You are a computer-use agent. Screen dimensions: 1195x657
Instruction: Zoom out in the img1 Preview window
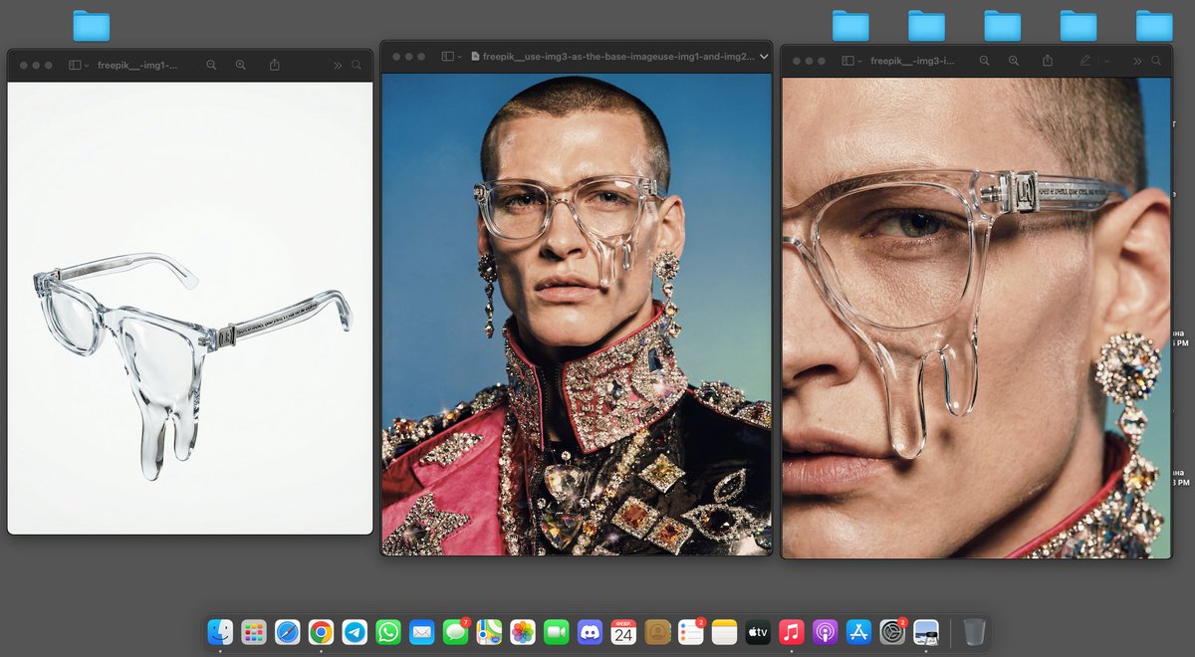pos(211,65)
